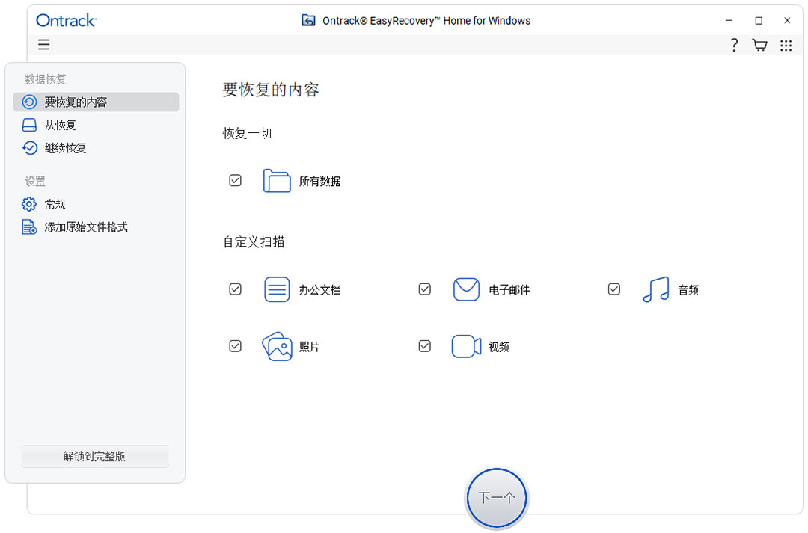808x533 pixels.
Task: Select the 电子邮件 envelope icon
Action: pos(466,289)
